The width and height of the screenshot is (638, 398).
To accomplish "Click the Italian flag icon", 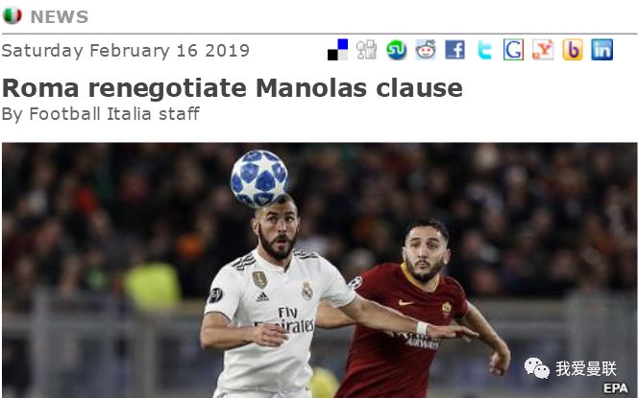I will (x=12, y=16).
